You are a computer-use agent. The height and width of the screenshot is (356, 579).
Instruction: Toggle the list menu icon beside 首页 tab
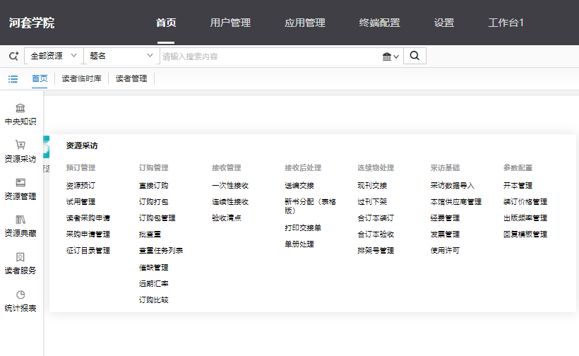click(13, 79)
